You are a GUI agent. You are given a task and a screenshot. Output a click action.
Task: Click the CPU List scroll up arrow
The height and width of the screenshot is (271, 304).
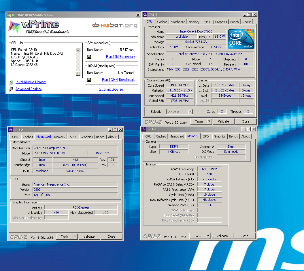pyautogui.click(x=78, y=50)
